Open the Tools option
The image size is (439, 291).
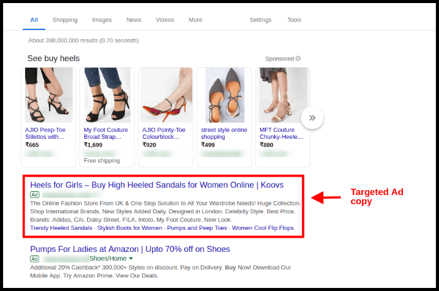[294, 20]
